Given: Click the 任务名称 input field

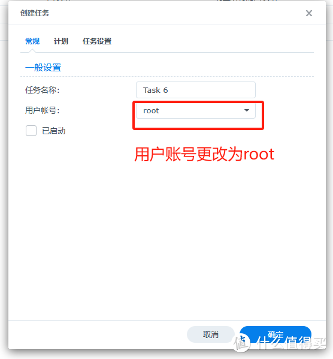Looking at the screenshot, I should pyautogui.click(x=196, y=90).
